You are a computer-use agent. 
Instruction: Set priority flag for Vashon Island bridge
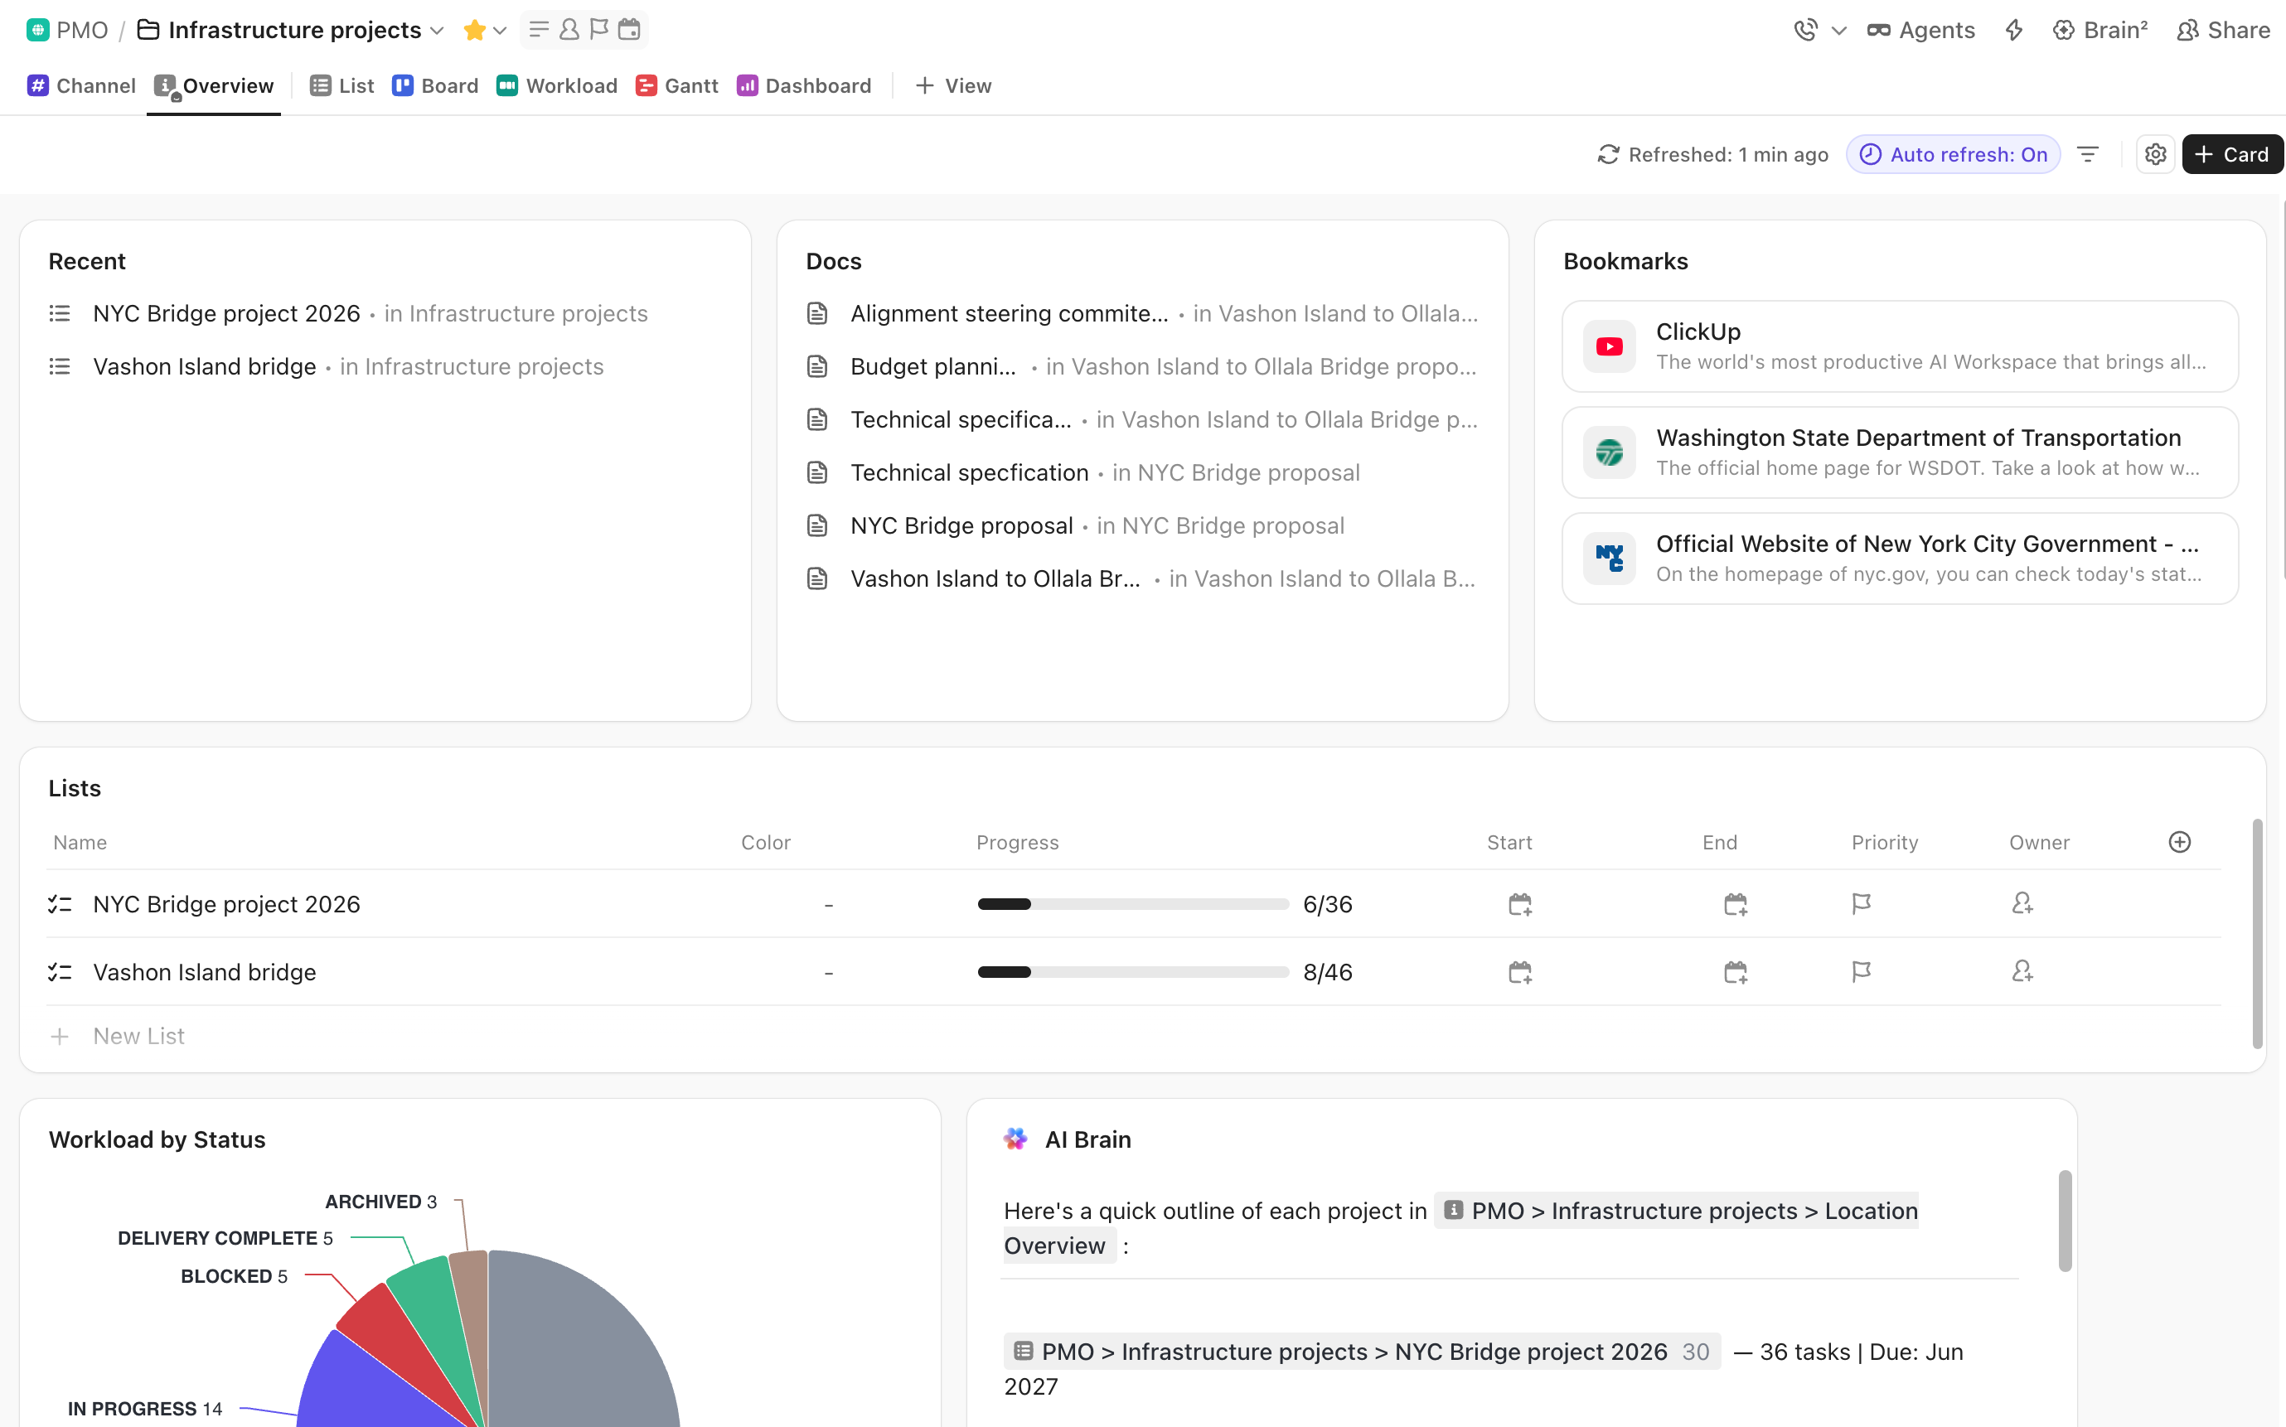coord(1862,972)
